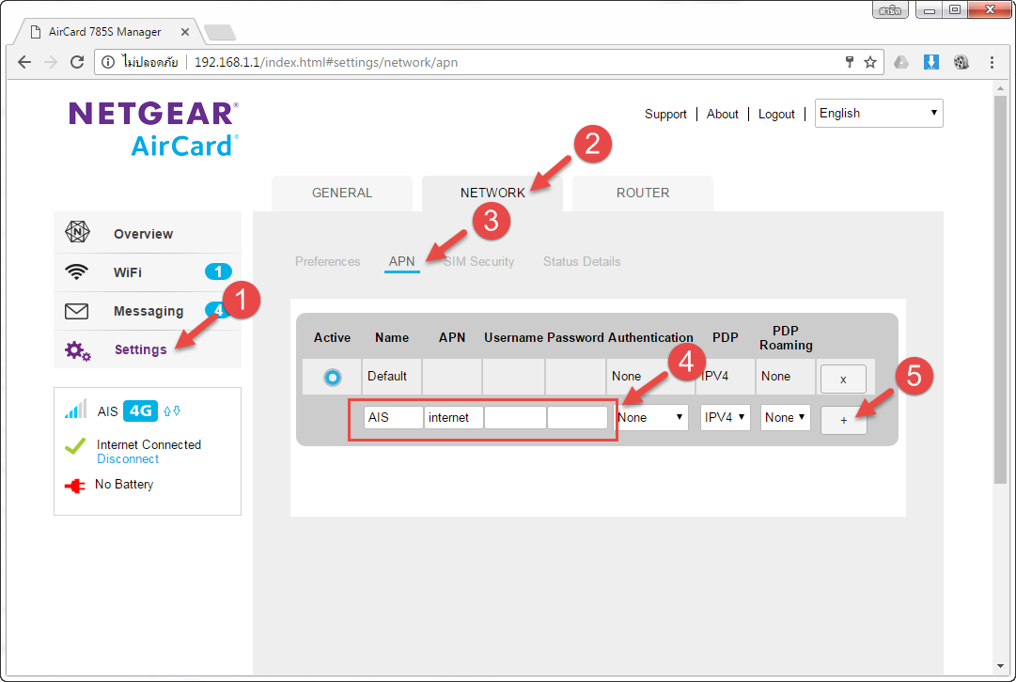Click the APN field containing internet
1016x682 pixels.
click(454, 418)
